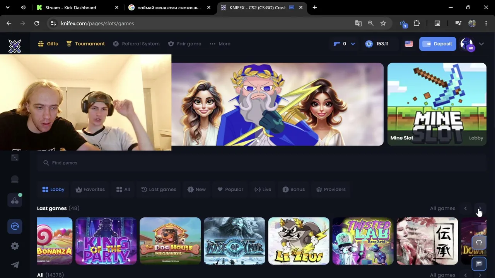
Task: Open a new browser tab
Action: pos(315,7)
